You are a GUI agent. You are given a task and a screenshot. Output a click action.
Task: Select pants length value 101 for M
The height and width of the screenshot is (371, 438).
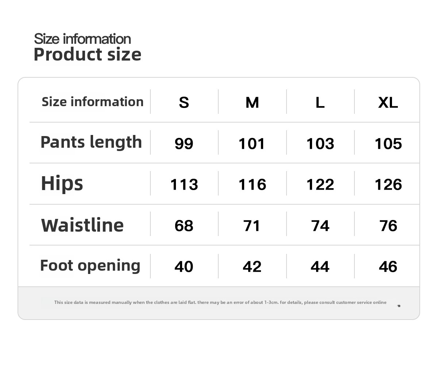(252, 143)
